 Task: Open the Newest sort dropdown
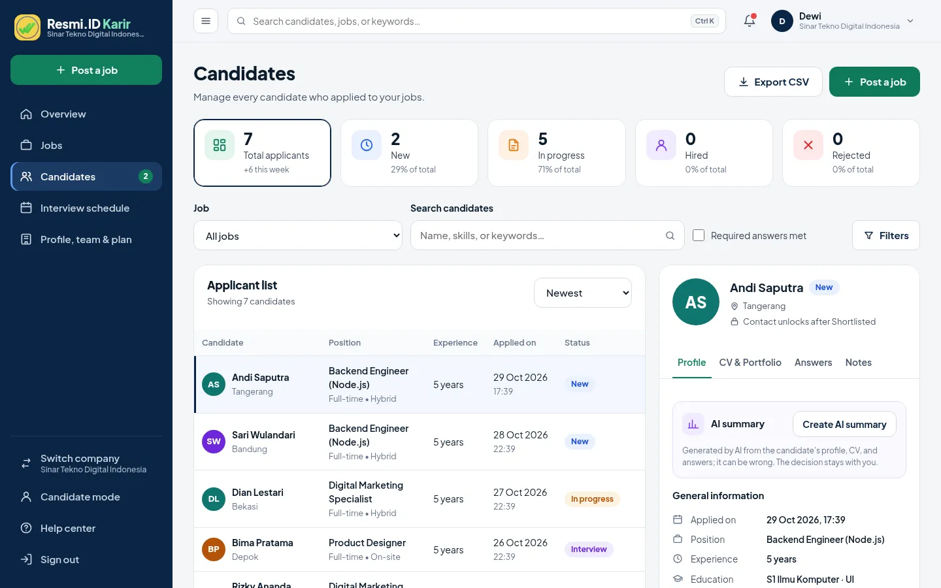583,293
